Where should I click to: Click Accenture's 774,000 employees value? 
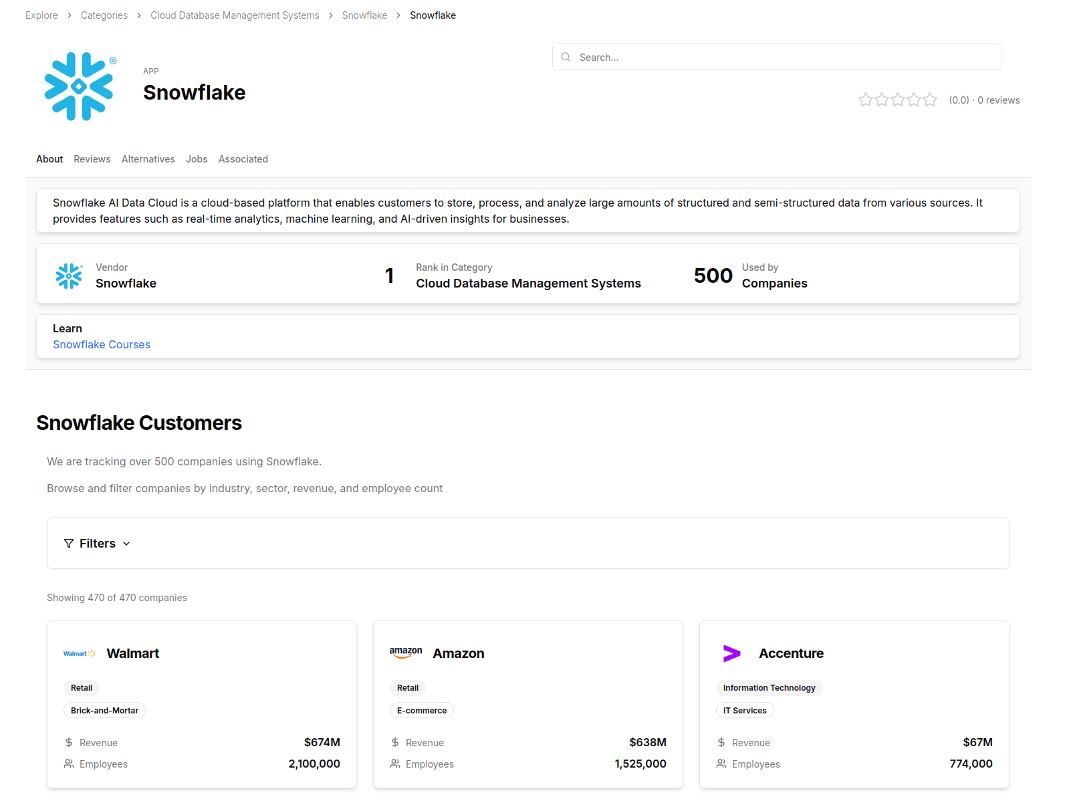point(971,764)
